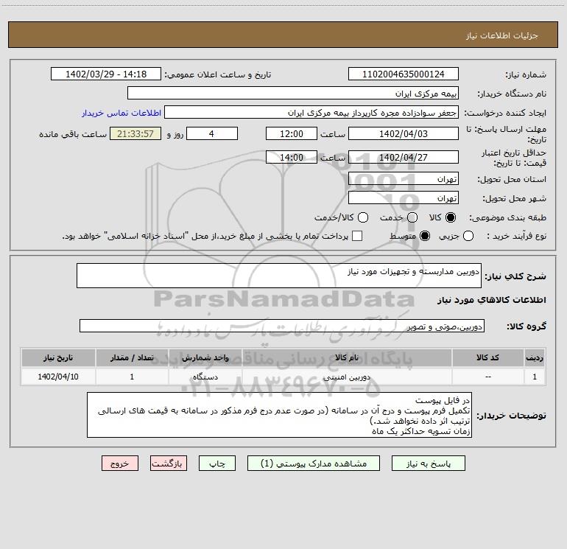Click the 14:00 validity time field
Viewport: 567px width, 549px height.
pyautogui.click(x=292, y=157)
